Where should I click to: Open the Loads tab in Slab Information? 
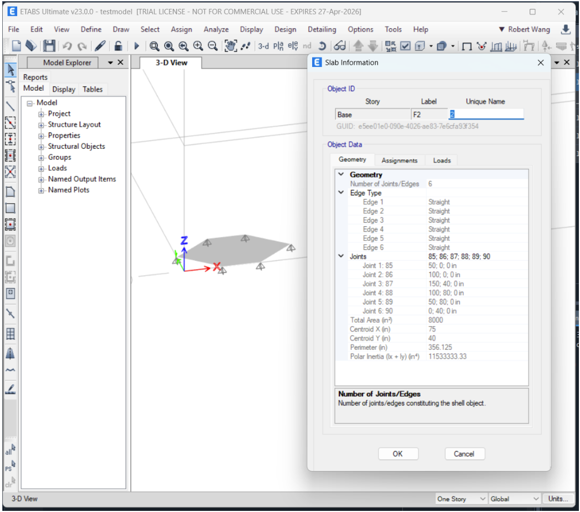[442, 161]
